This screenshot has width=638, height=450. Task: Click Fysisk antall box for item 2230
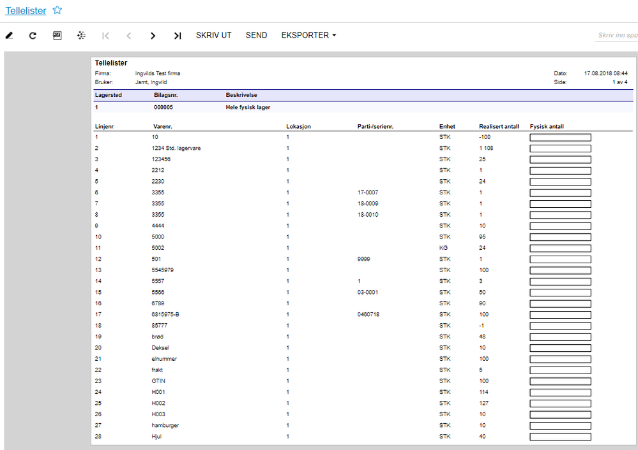coord(560,182)
